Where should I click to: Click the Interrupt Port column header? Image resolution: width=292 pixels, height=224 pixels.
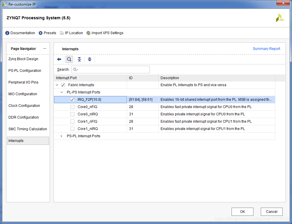(90, 78)
